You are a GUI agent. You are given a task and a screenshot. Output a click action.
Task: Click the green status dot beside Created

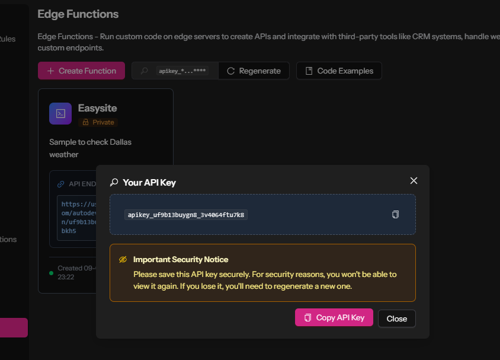52,273
